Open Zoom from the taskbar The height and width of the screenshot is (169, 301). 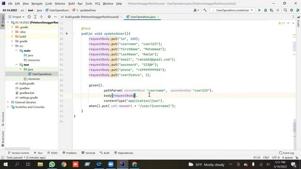111,164
